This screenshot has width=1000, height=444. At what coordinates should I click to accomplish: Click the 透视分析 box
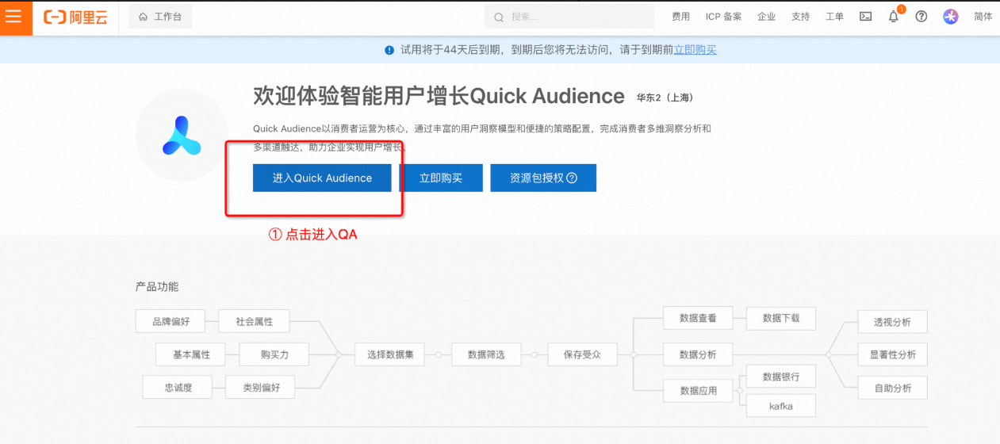[893, 321]
